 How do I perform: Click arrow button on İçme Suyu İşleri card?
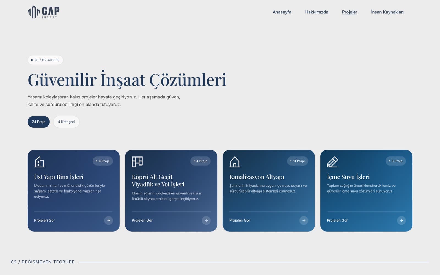click(402, 221)
